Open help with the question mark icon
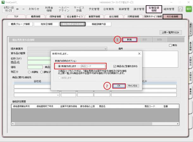Screen dimensions: 193x142 coord(180,9)
